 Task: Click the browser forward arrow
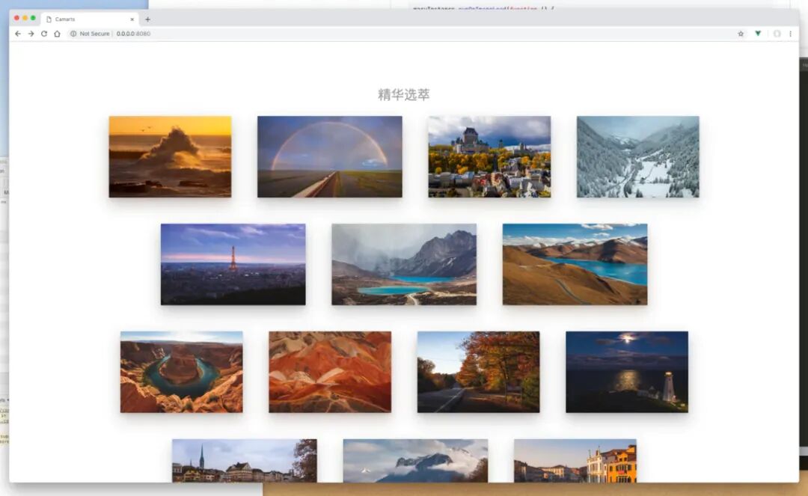(31, 34)
